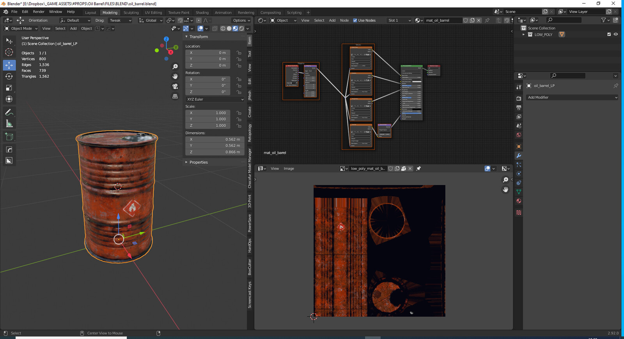Open the Render properties tab icon
Screen dimensions: 624x339
pos(519,98)
